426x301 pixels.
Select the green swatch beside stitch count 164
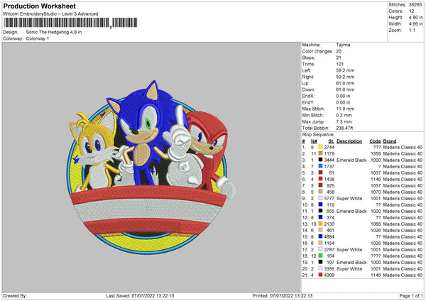[320, 256]
